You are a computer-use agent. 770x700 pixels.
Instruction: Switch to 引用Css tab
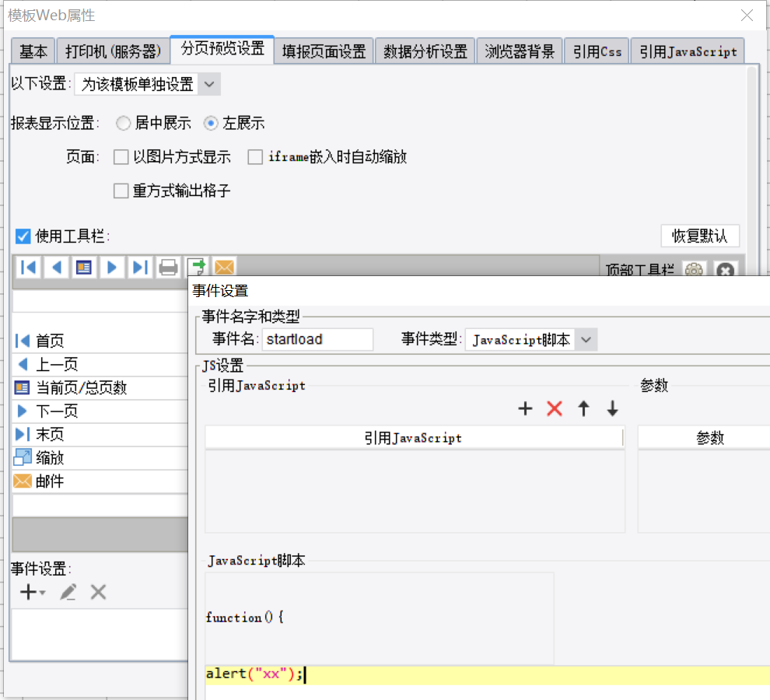pyautogui.click(x=597, y=51)
